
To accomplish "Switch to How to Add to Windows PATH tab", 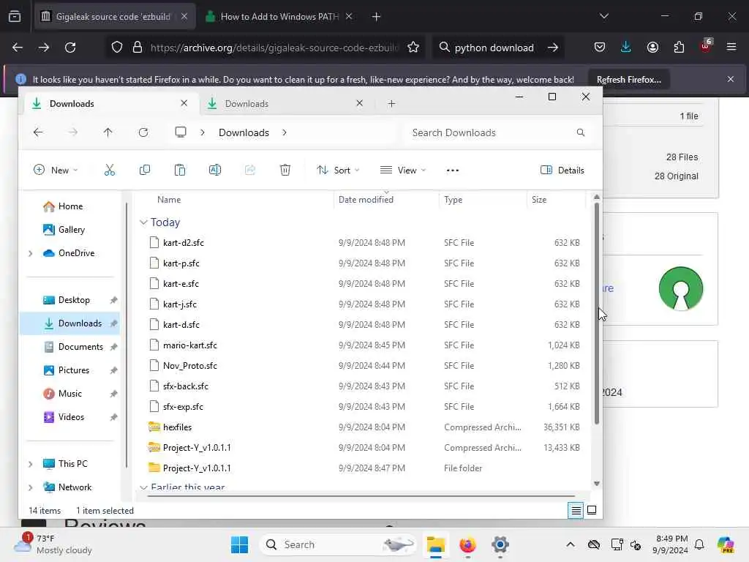I will click(x=279, y=16).
